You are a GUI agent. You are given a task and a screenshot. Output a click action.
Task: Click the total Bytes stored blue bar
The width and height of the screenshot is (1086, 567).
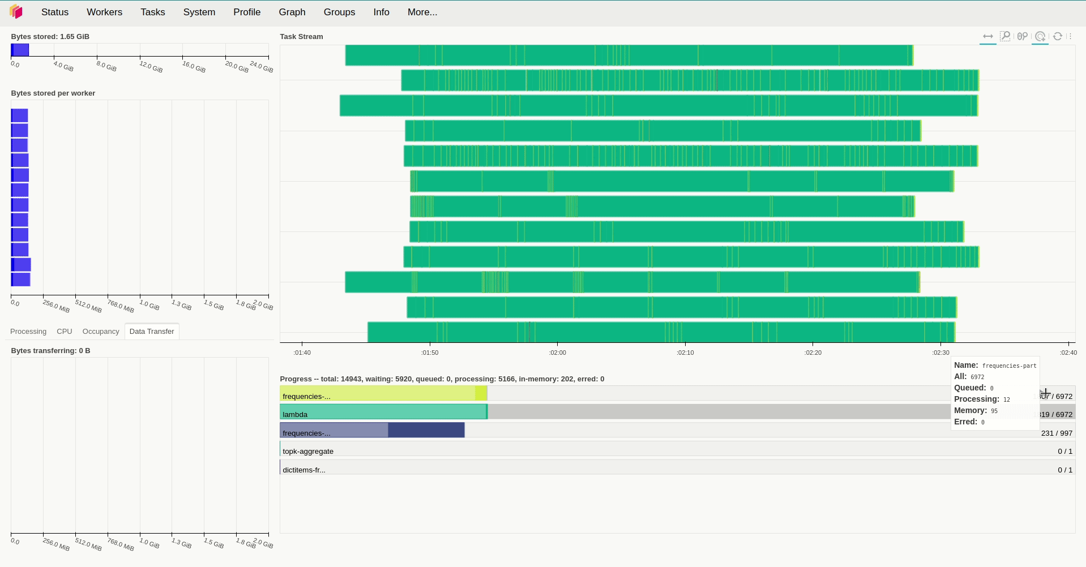[x=20, y=50]
